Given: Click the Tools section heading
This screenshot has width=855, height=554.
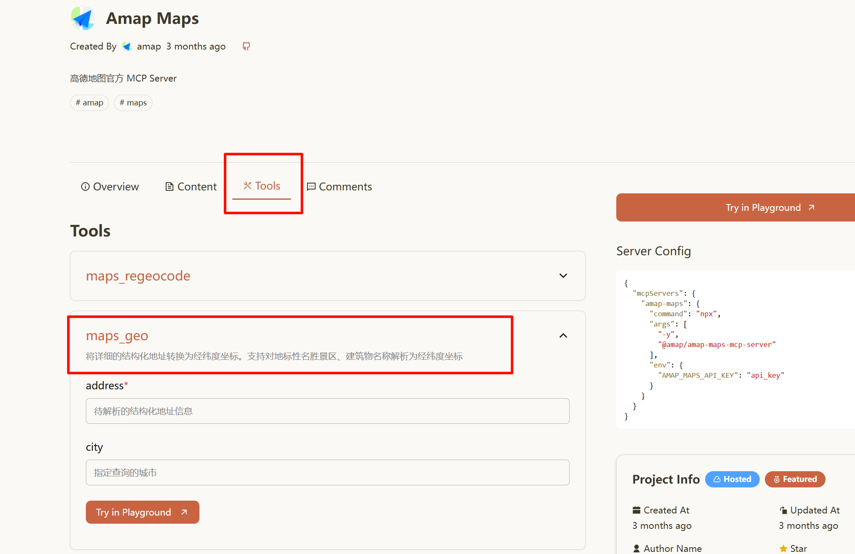Looking at the screenshot, I should pyautogui.click(x=90, y=231).
